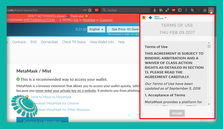Image resolution: width=223 pixels, height=129 pixels.
Task: Open the Contracts tab
Action: coord(19,42)
